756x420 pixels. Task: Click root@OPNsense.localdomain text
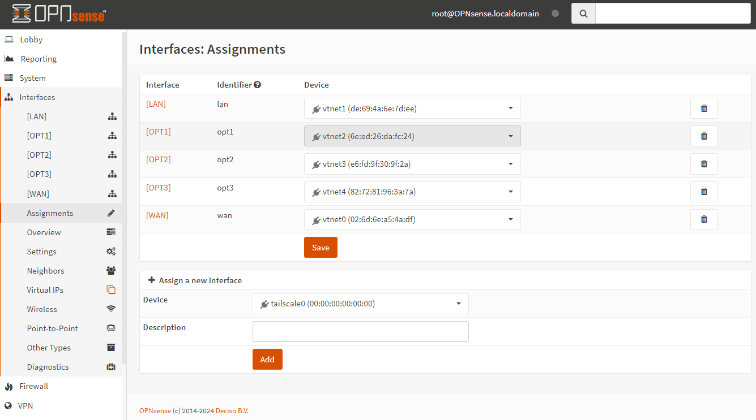[x=485, y=14]
